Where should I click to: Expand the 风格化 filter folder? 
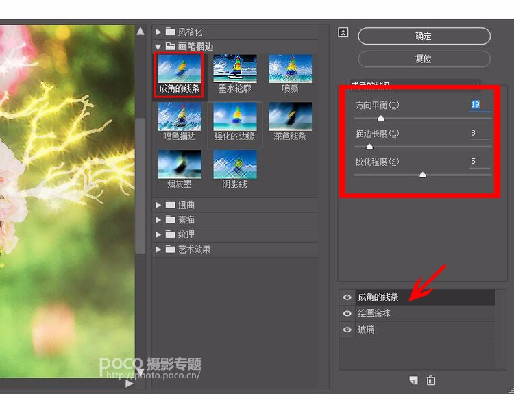click(158, 32)
